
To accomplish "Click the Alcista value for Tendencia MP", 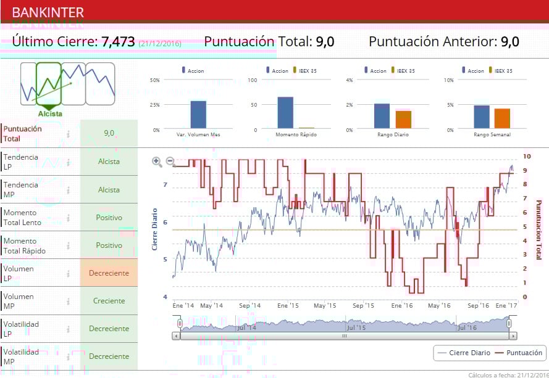I will pos(109,189).
